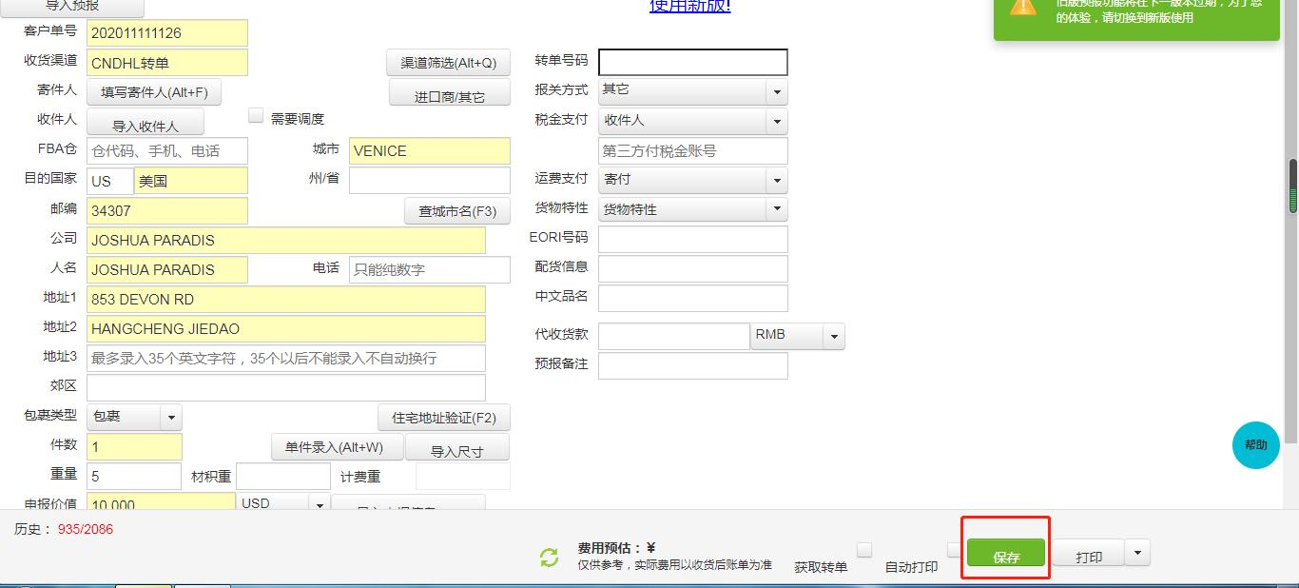The image size is (1299, 588).
Task: Enable the 需要调度 checkbox
Action: (256, 115)
